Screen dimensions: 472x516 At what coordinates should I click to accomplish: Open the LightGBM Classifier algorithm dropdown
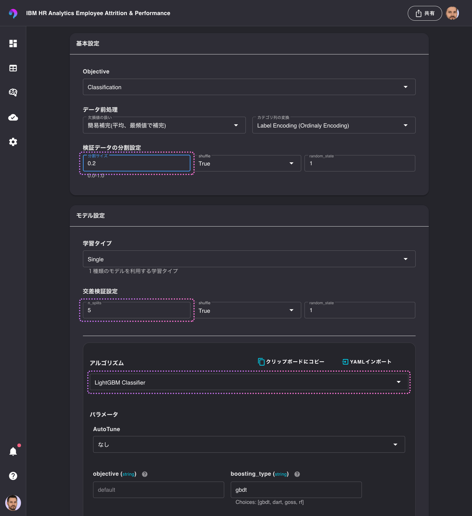[249, 382]
